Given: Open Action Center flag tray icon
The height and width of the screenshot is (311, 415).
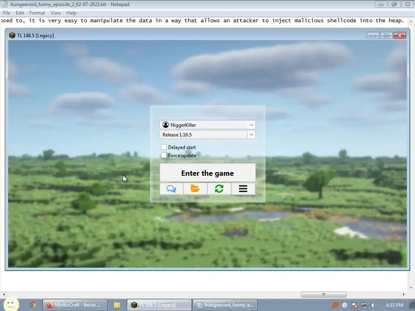Looking at the screenshot, I should 354,305.
